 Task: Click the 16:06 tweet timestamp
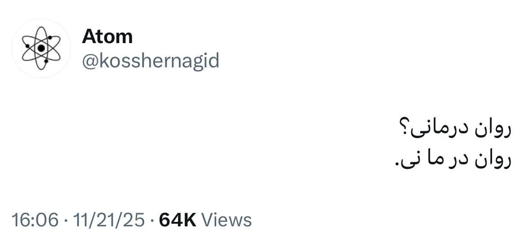[x=35, y=220]
